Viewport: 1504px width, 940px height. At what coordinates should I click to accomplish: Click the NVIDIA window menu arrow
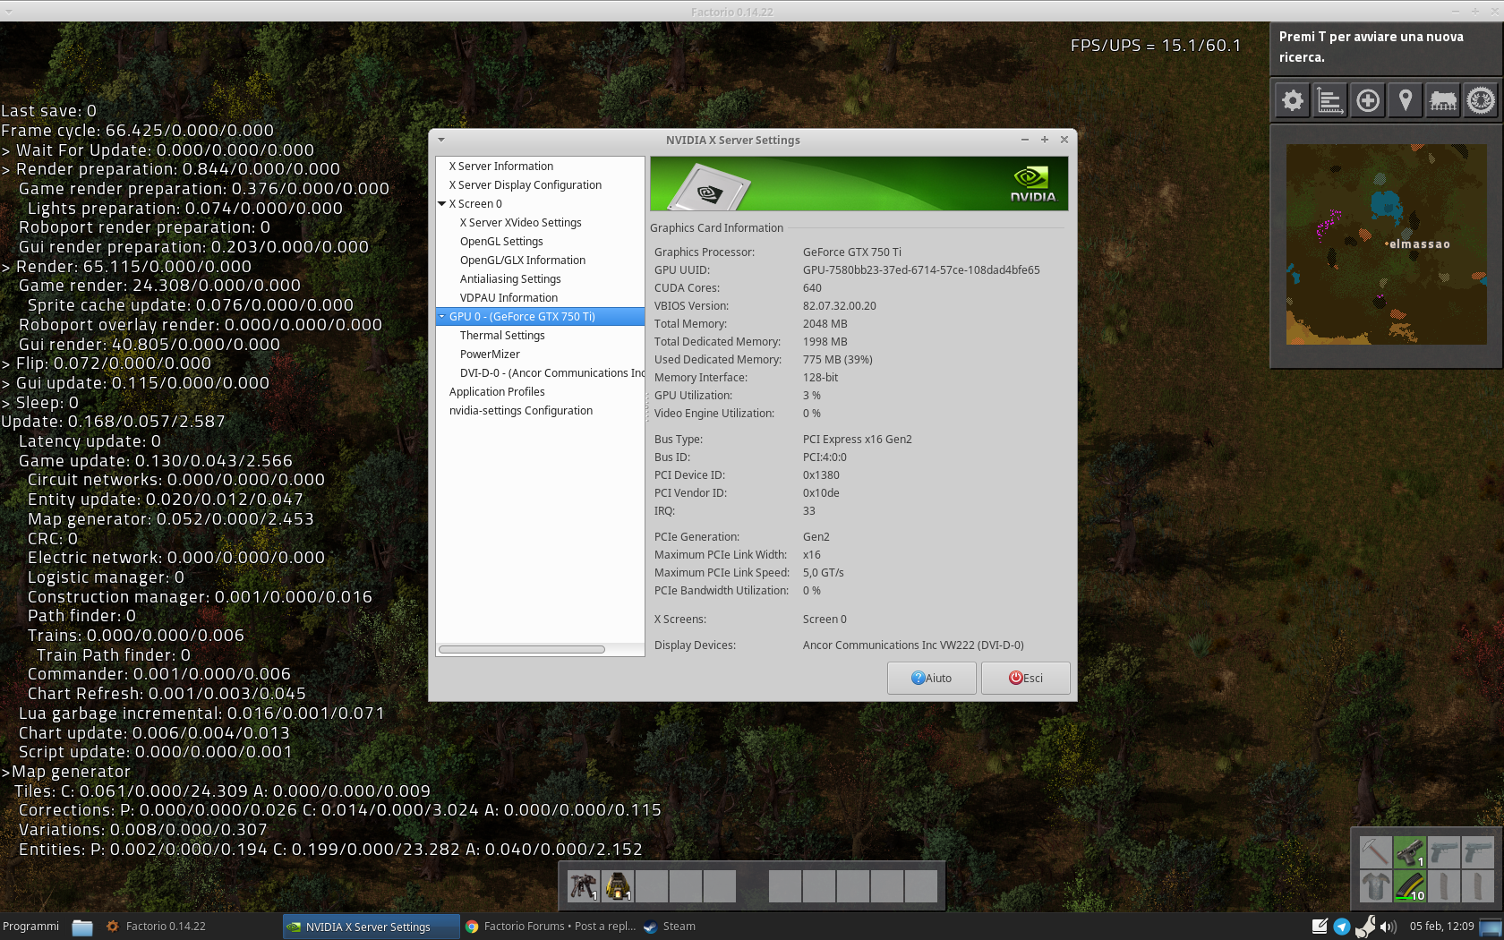pos(441,140)
